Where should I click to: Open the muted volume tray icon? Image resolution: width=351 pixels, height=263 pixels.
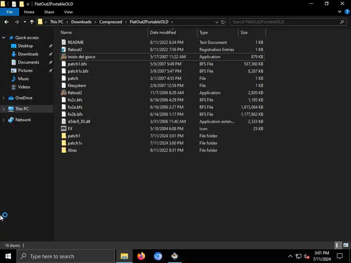(x=306, y=256)
